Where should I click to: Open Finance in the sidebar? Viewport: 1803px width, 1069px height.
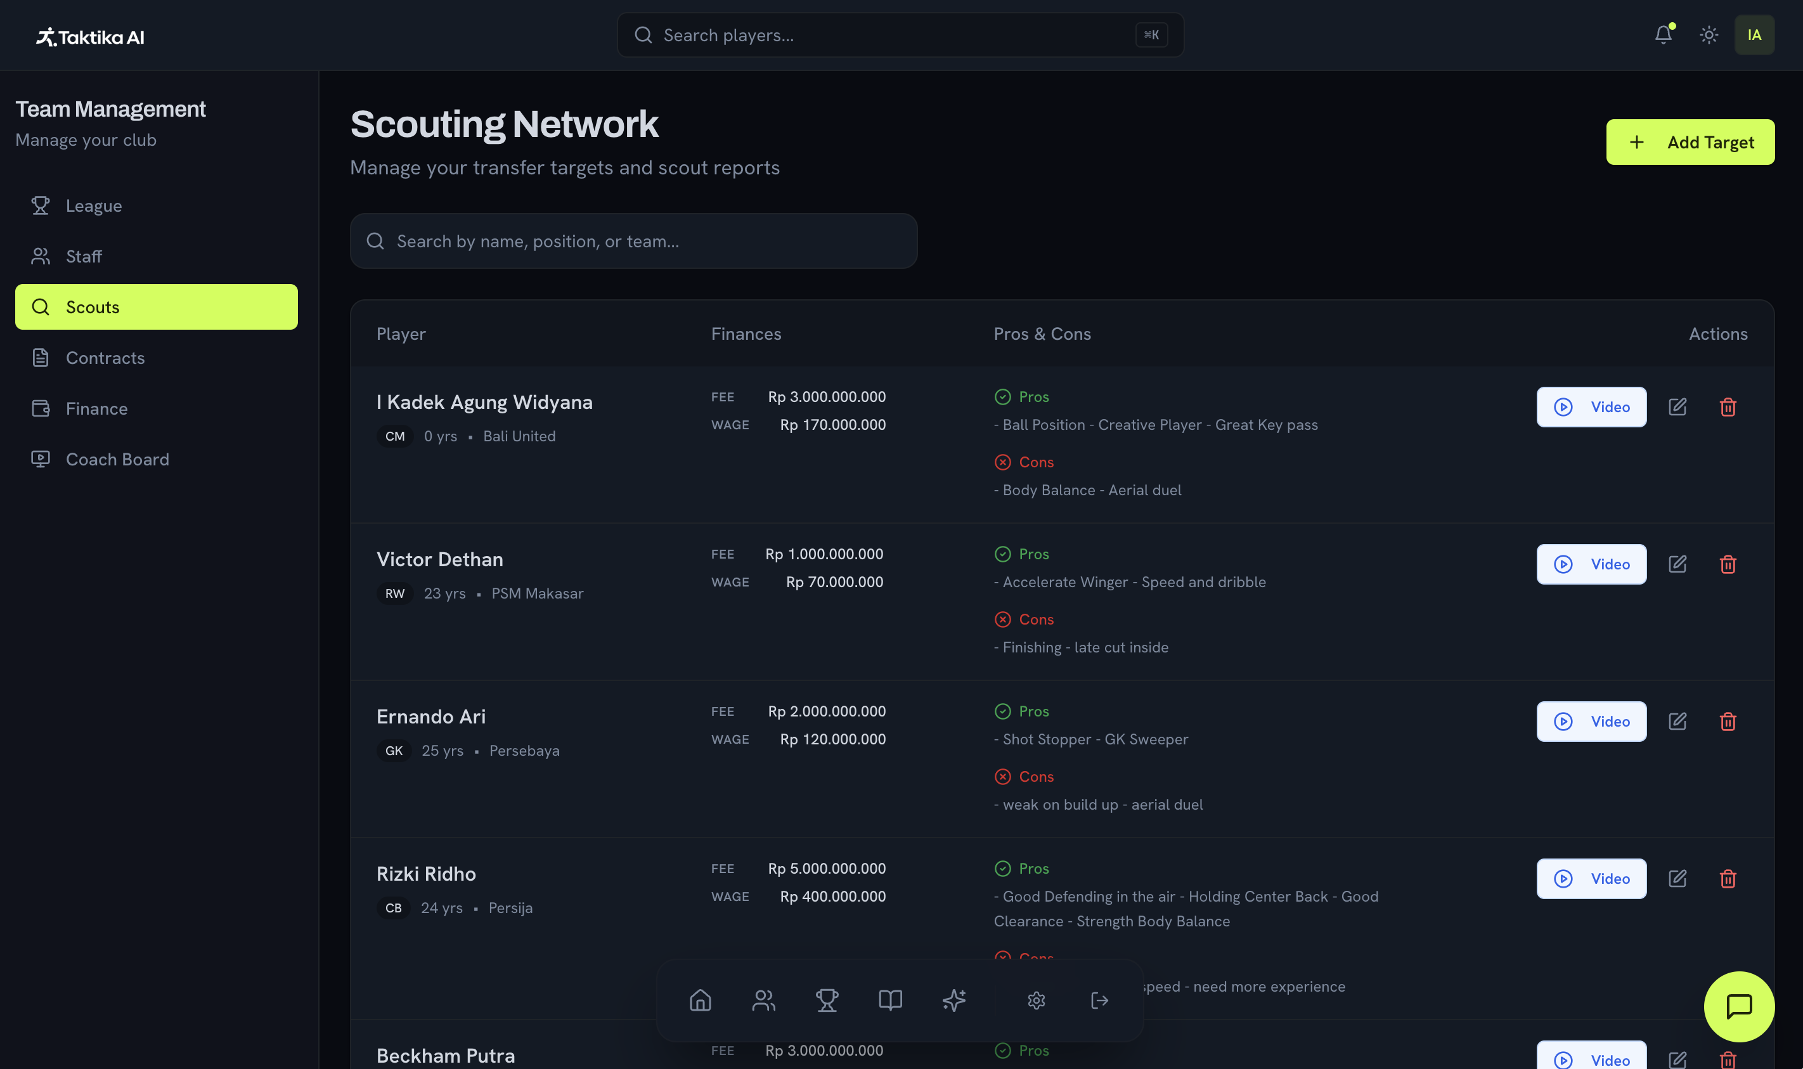coord(156,408)
